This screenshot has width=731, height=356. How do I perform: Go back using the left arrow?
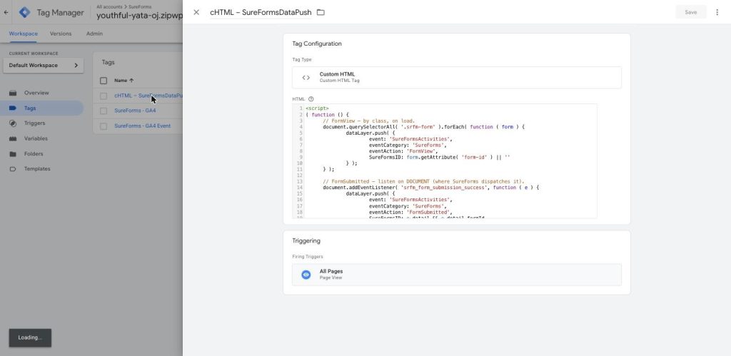coord(6,13)
